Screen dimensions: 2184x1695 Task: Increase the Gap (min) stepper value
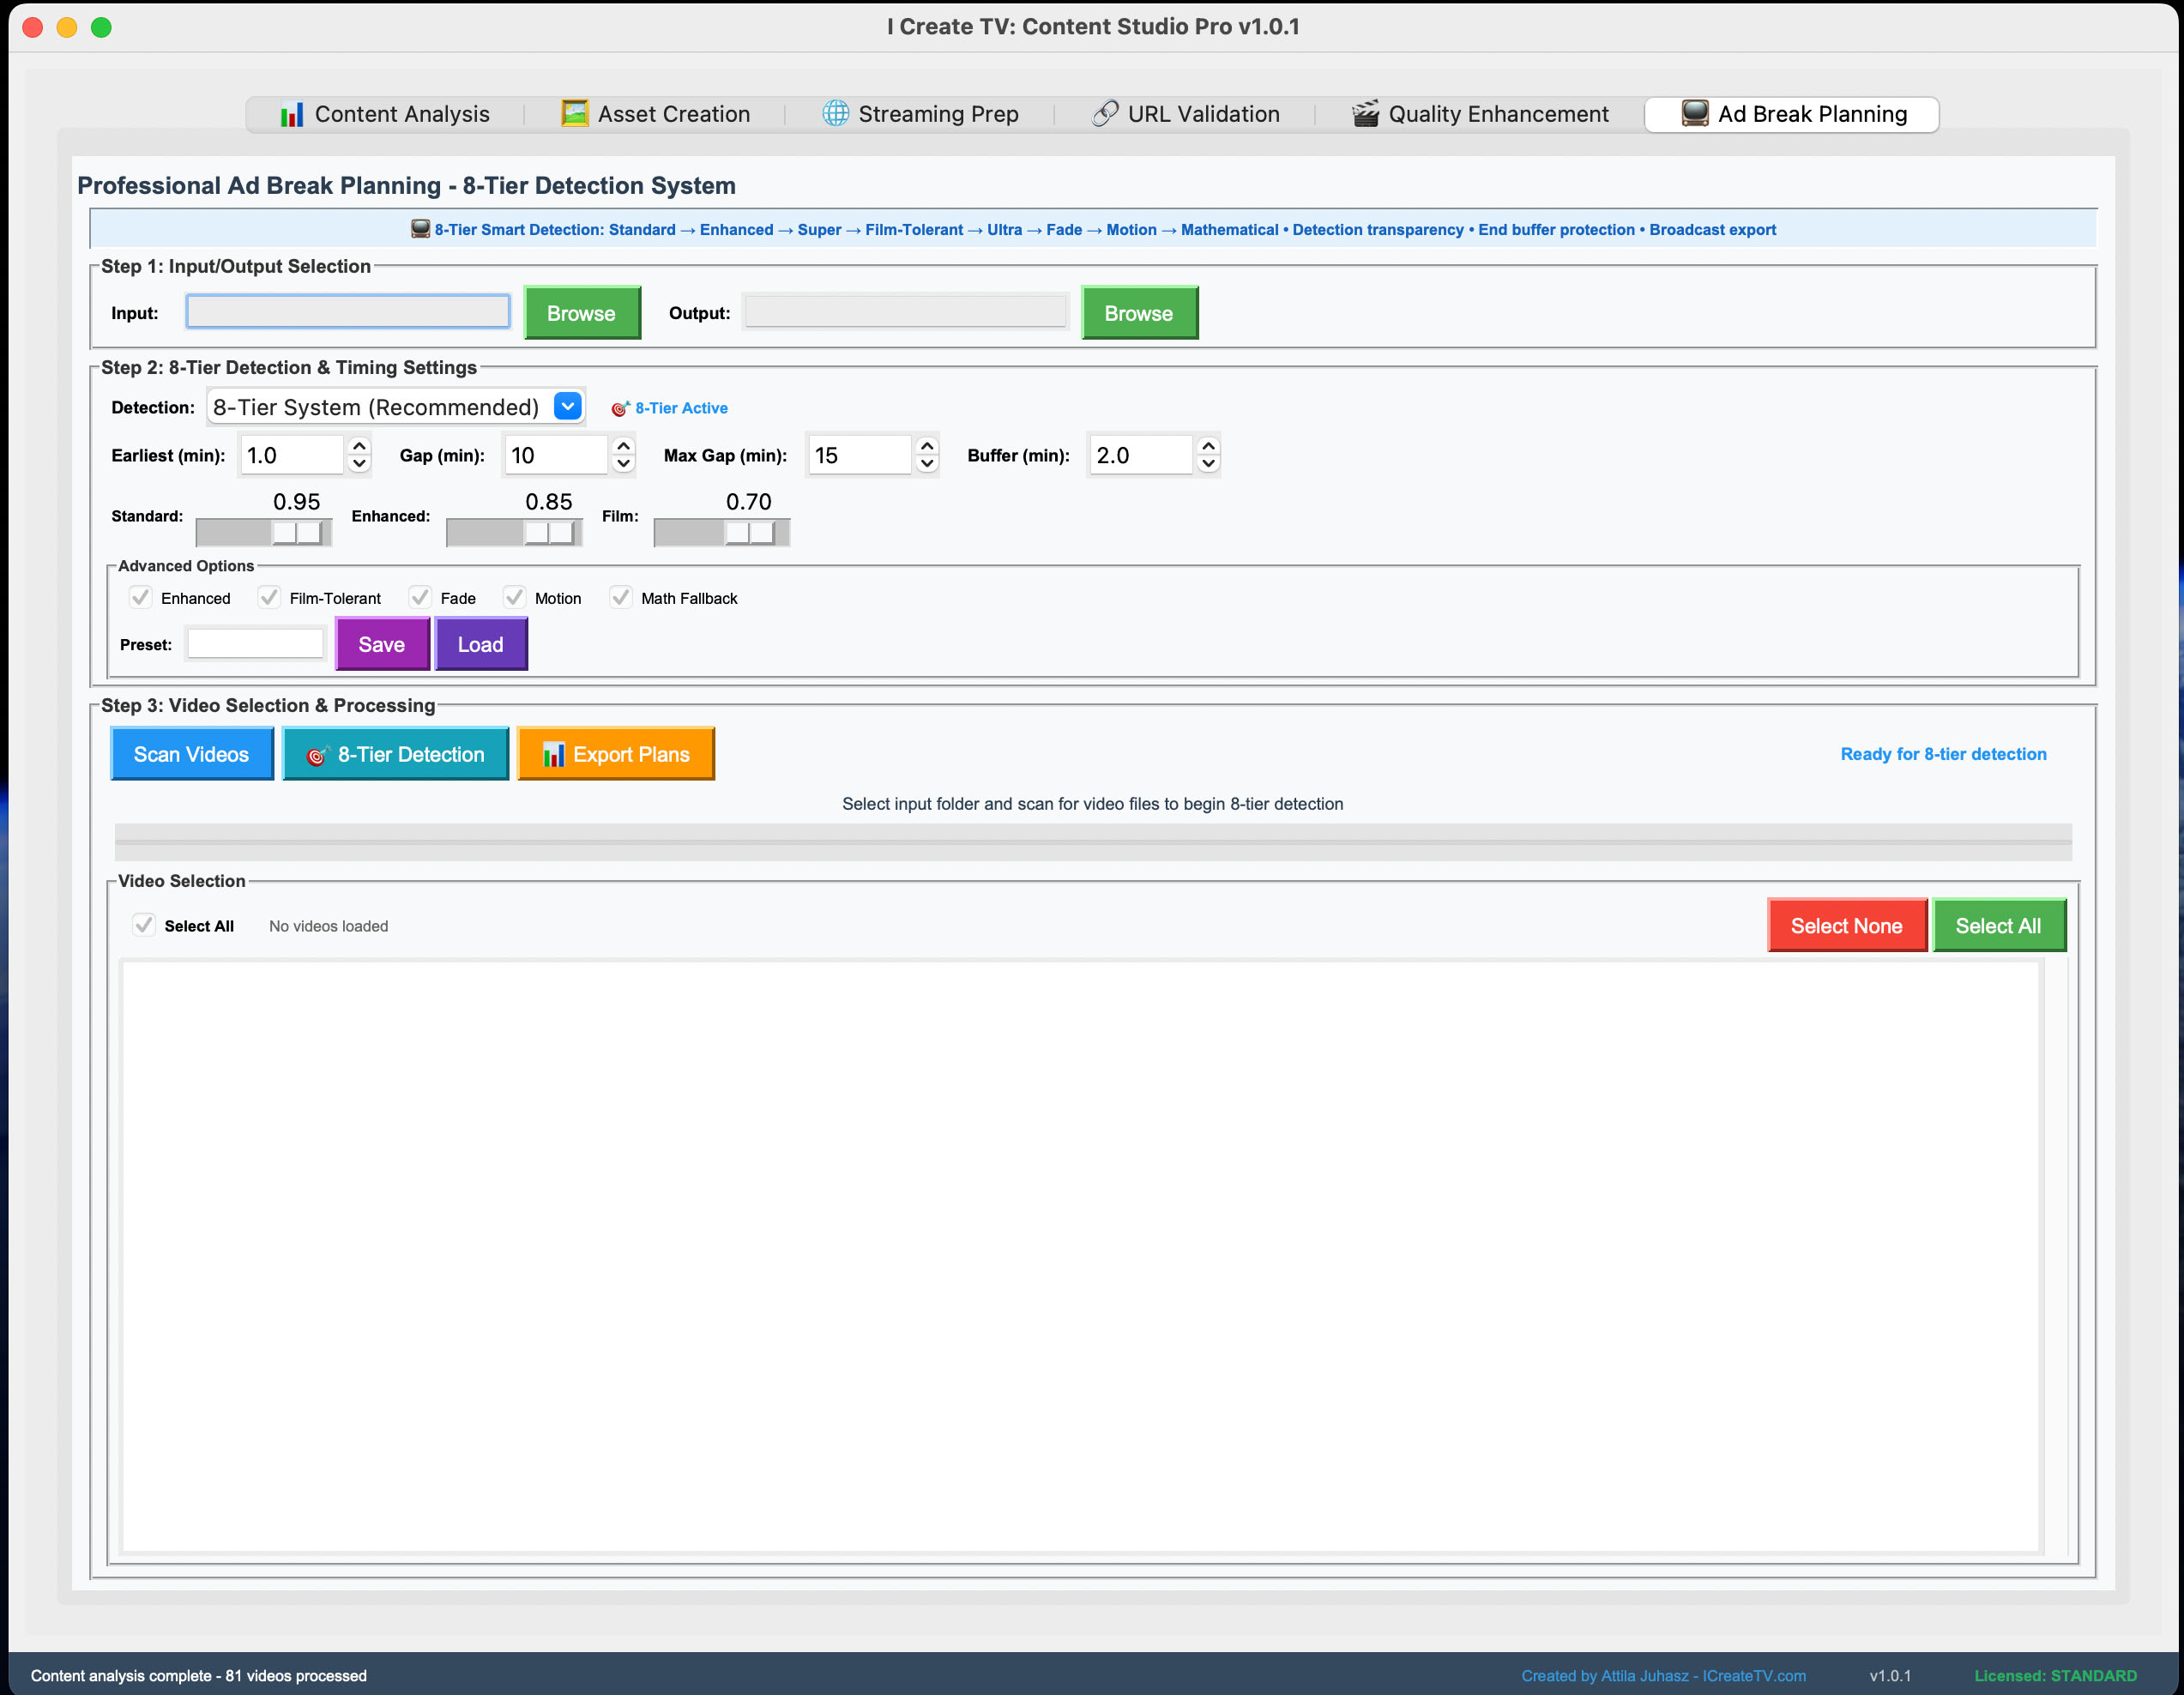623,446
